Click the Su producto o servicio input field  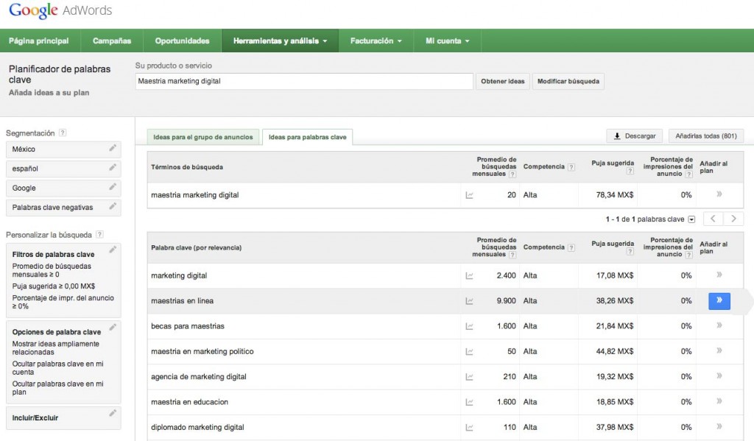(304, 81)
